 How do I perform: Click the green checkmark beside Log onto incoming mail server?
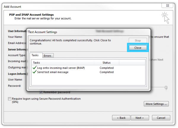click(35, 68)
